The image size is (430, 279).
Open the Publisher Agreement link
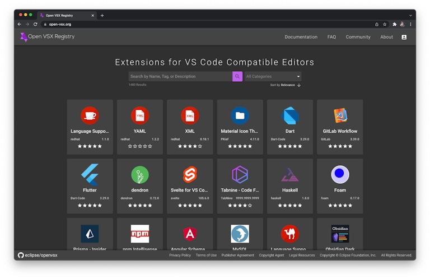[238, 255]
